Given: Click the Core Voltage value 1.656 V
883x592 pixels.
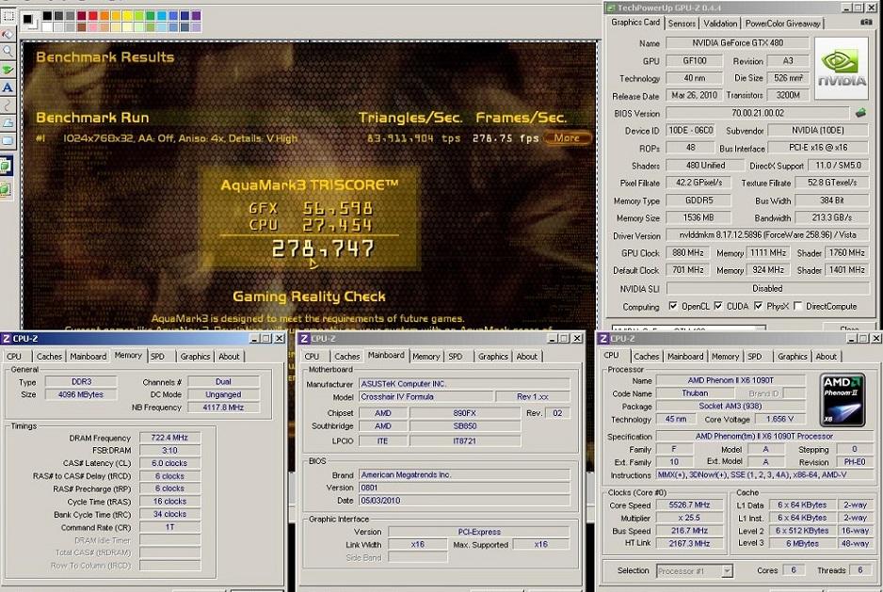Looking at the screenshot, I should [779, 419].
